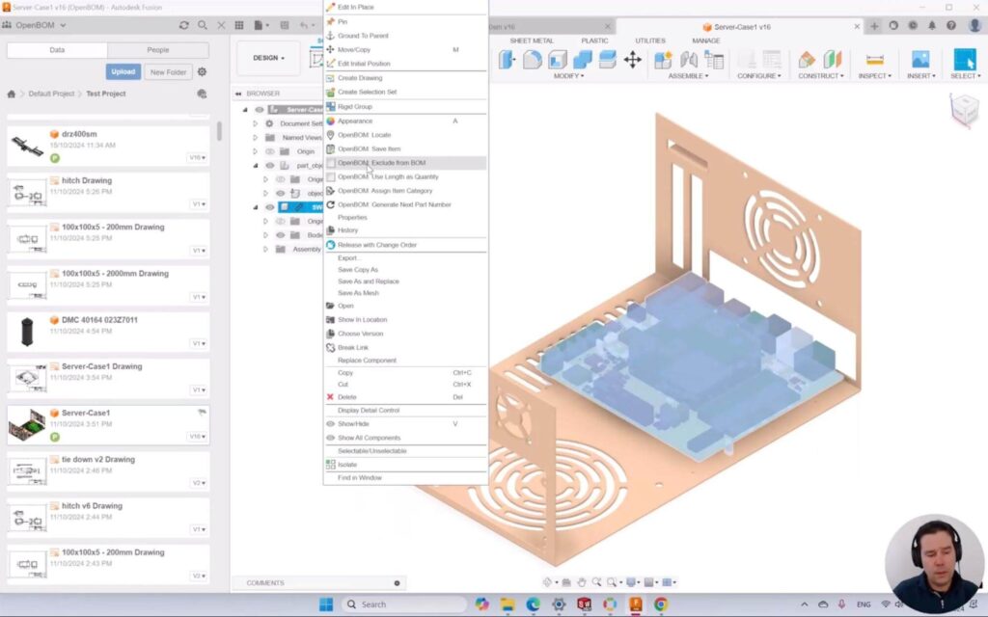Viewport: 988px width, 617px height.
Task: Refresh the OpenBOM data panel
Action: (x=184, y=25)
